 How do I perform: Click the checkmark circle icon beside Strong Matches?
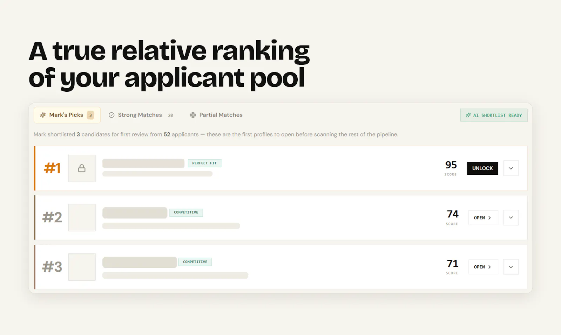(111, 115)
